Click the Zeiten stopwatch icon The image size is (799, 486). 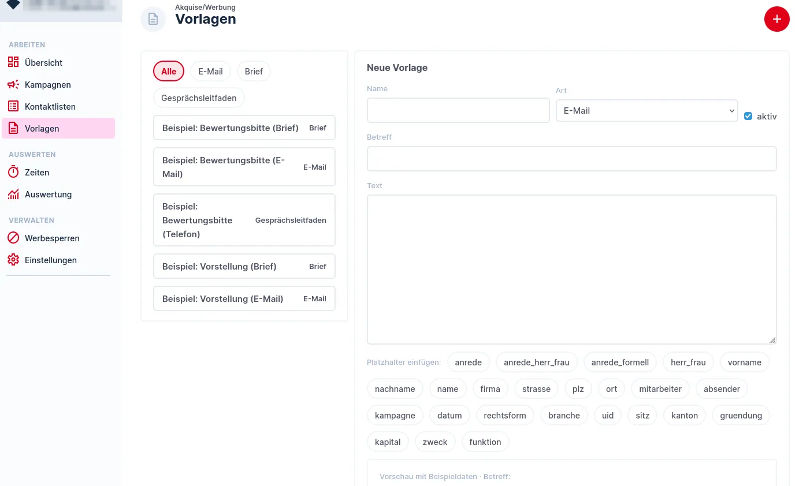click(13, 172)
